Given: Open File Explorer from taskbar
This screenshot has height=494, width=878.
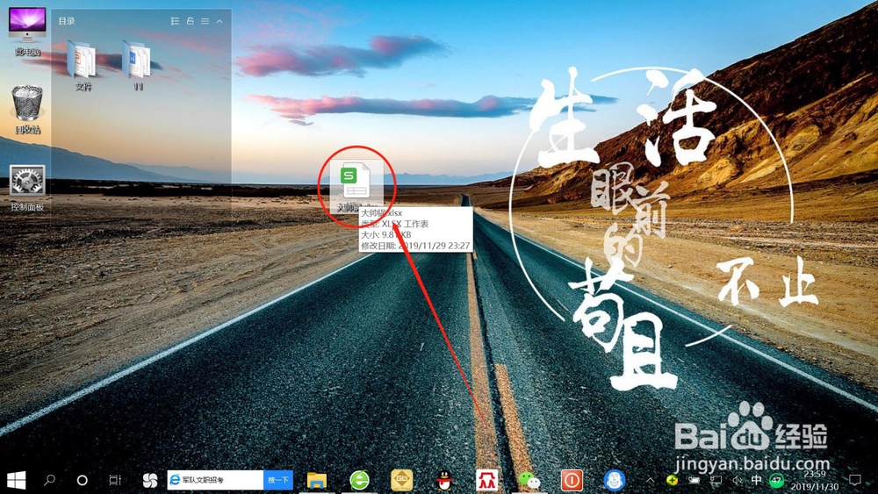Looking at the screenshot, I should pyautogui.click(x=317, y=480).
